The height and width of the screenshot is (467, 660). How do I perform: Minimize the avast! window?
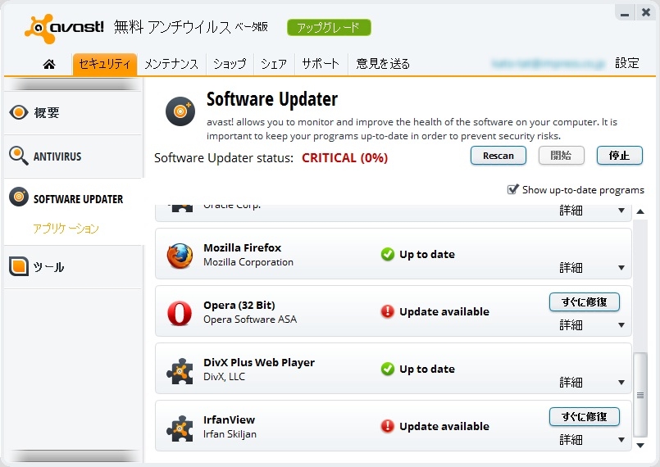click(625, 13)
